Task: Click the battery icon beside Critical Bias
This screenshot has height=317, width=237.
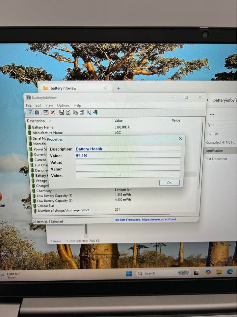Action: [35, 206]
